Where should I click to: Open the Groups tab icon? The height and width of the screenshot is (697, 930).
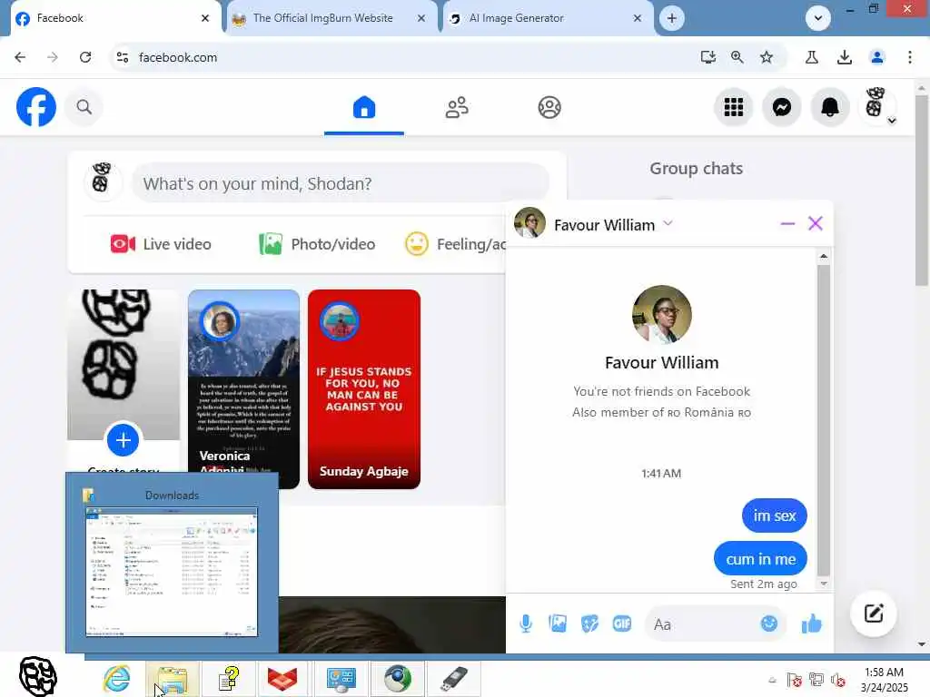coord(549,107)
